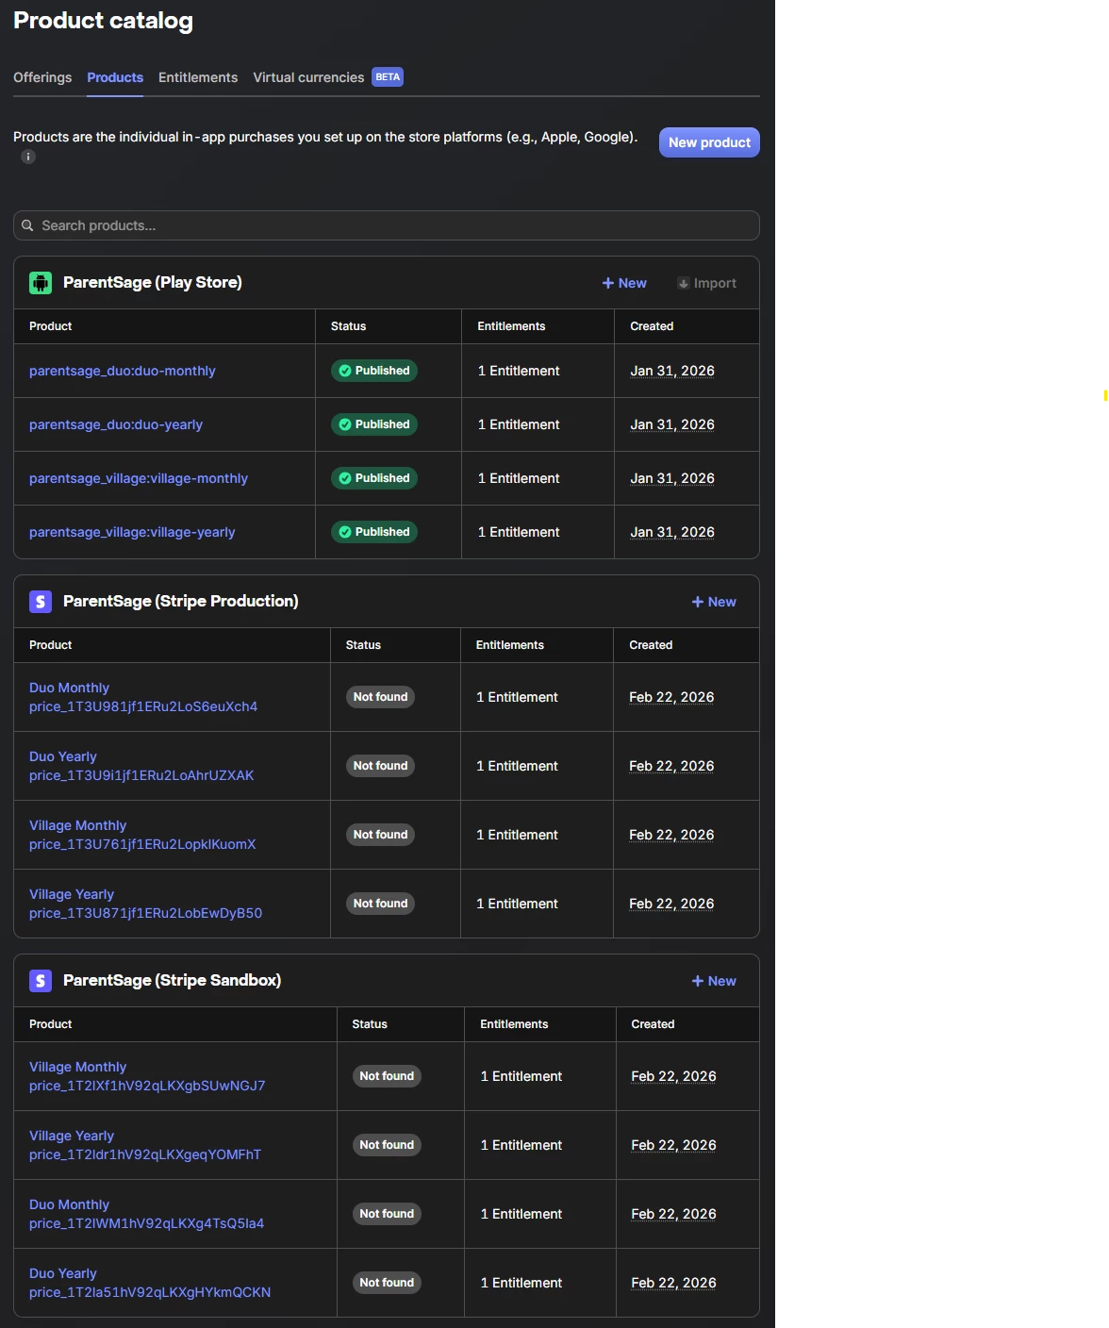Open parentsage_duo:duo-yearly product

(x=116, y=424)
